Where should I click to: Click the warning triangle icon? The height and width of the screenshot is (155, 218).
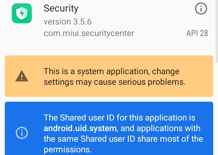point(22,76)
